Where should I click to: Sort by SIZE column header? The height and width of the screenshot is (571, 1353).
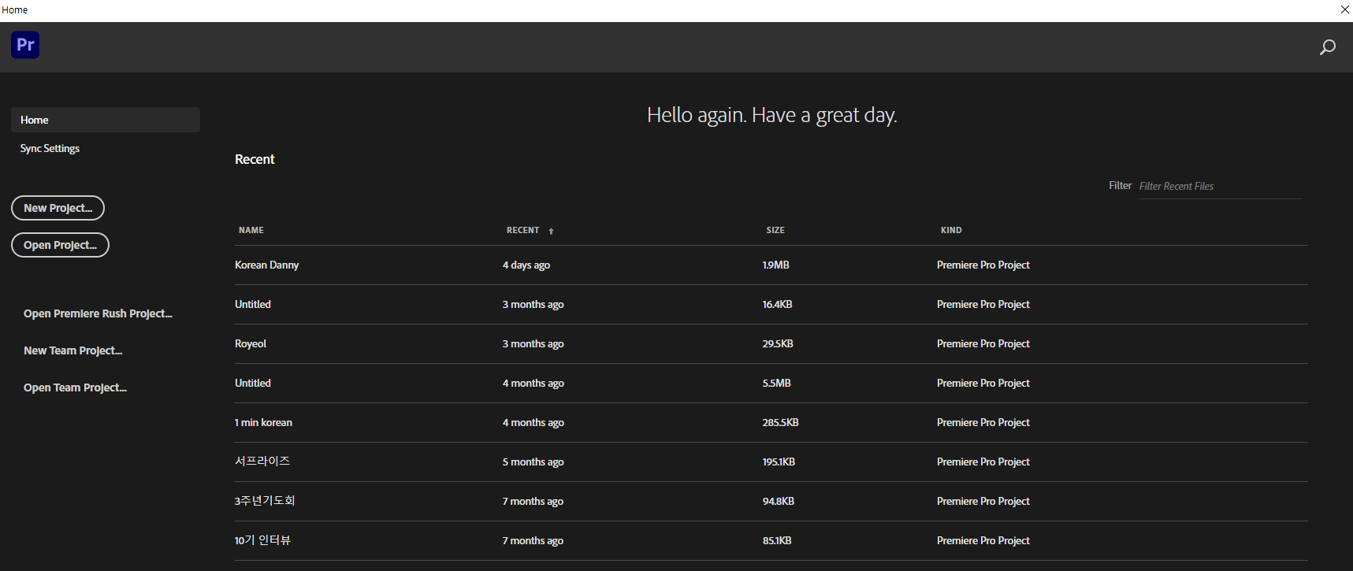pos(775,230)
